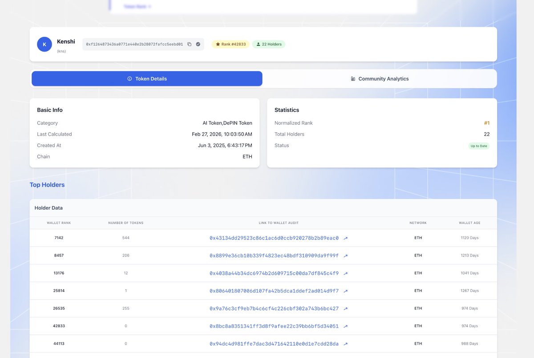
Task: Click the 544 tokens cell
Action: [x=126, y=238]
